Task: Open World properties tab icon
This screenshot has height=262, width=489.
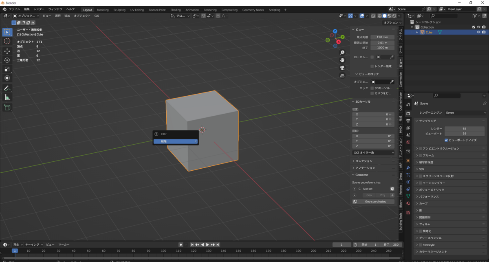Action: 408,142
